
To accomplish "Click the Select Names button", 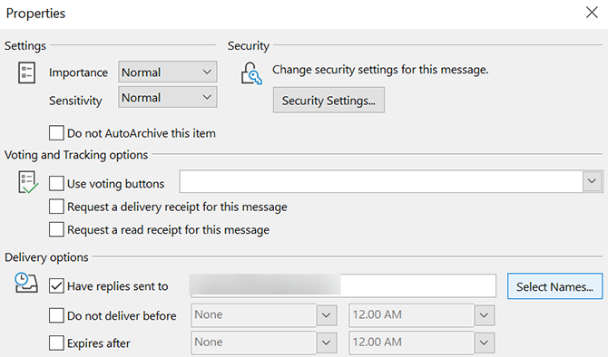I will (554, 286).
